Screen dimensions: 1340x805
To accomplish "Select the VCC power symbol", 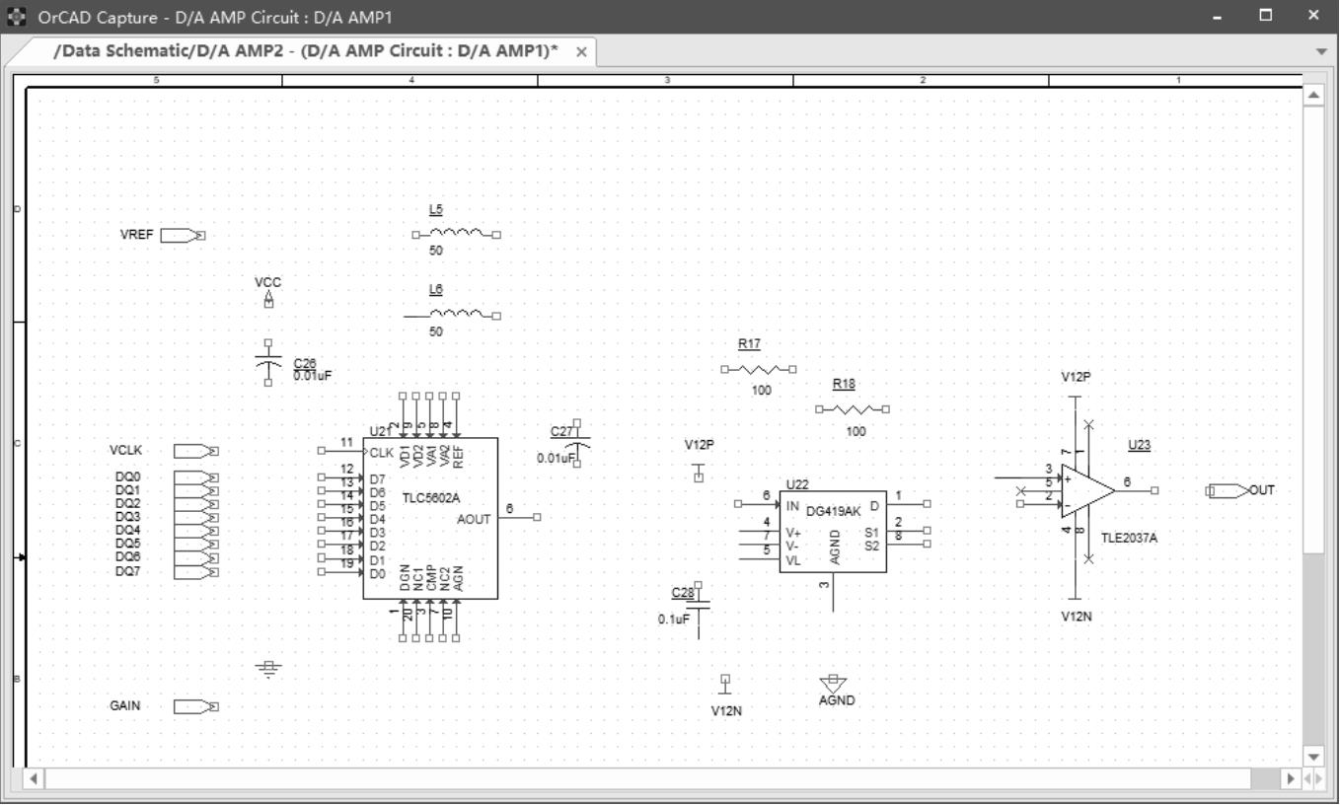I will click(x=268, y=299).
